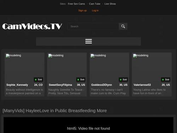Focus the Search input field
Image resolution: width=177 pixels, height=133 pixels.
tap(93, 26)
